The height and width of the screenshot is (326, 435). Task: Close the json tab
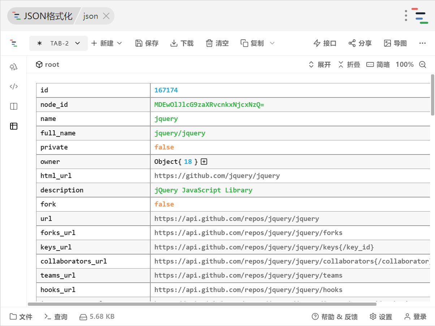tap(106, 16)
